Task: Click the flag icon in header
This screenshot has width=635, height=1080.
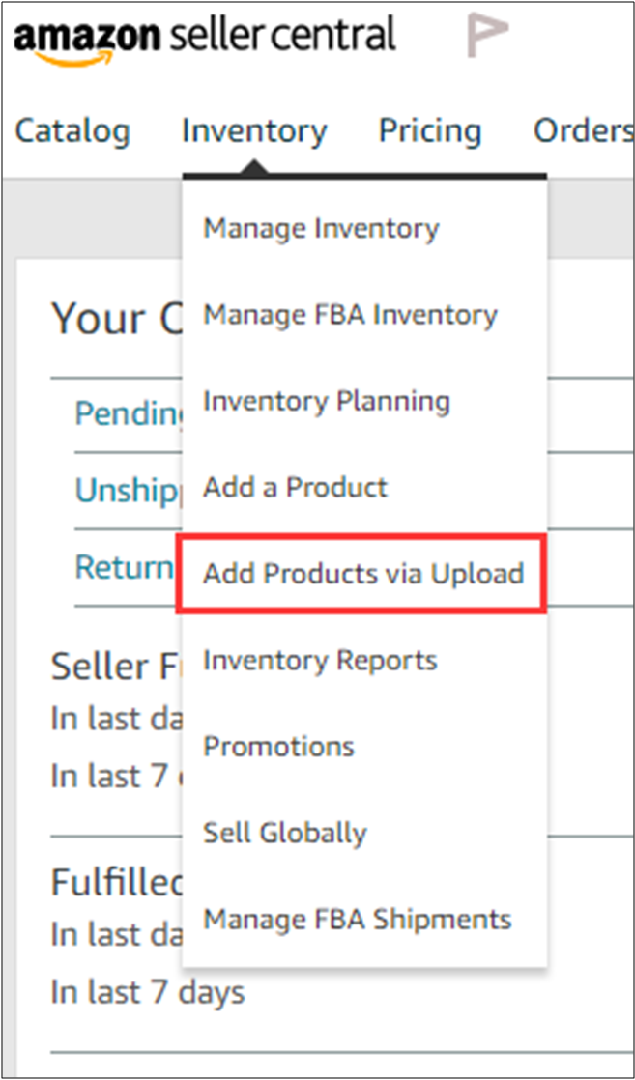Action: 486,36
